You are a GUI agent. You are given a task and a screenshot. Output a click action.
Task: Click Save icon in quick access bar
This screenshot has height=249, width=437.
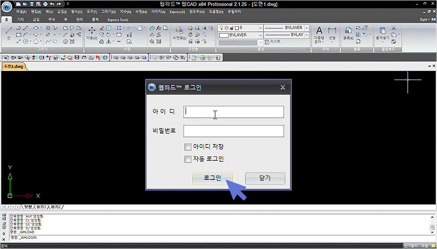tap(32, 4)
